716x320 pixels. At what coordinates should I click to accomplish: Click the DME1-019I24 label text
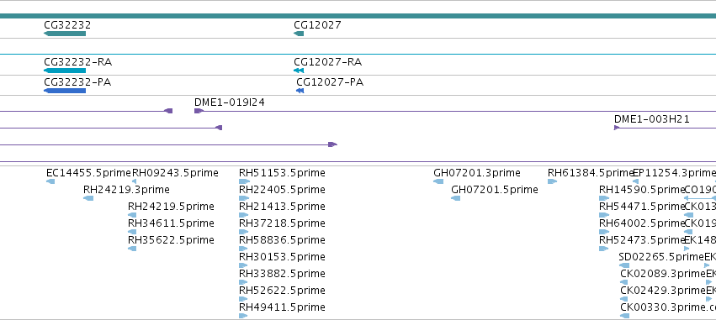(x=229, y=102)
